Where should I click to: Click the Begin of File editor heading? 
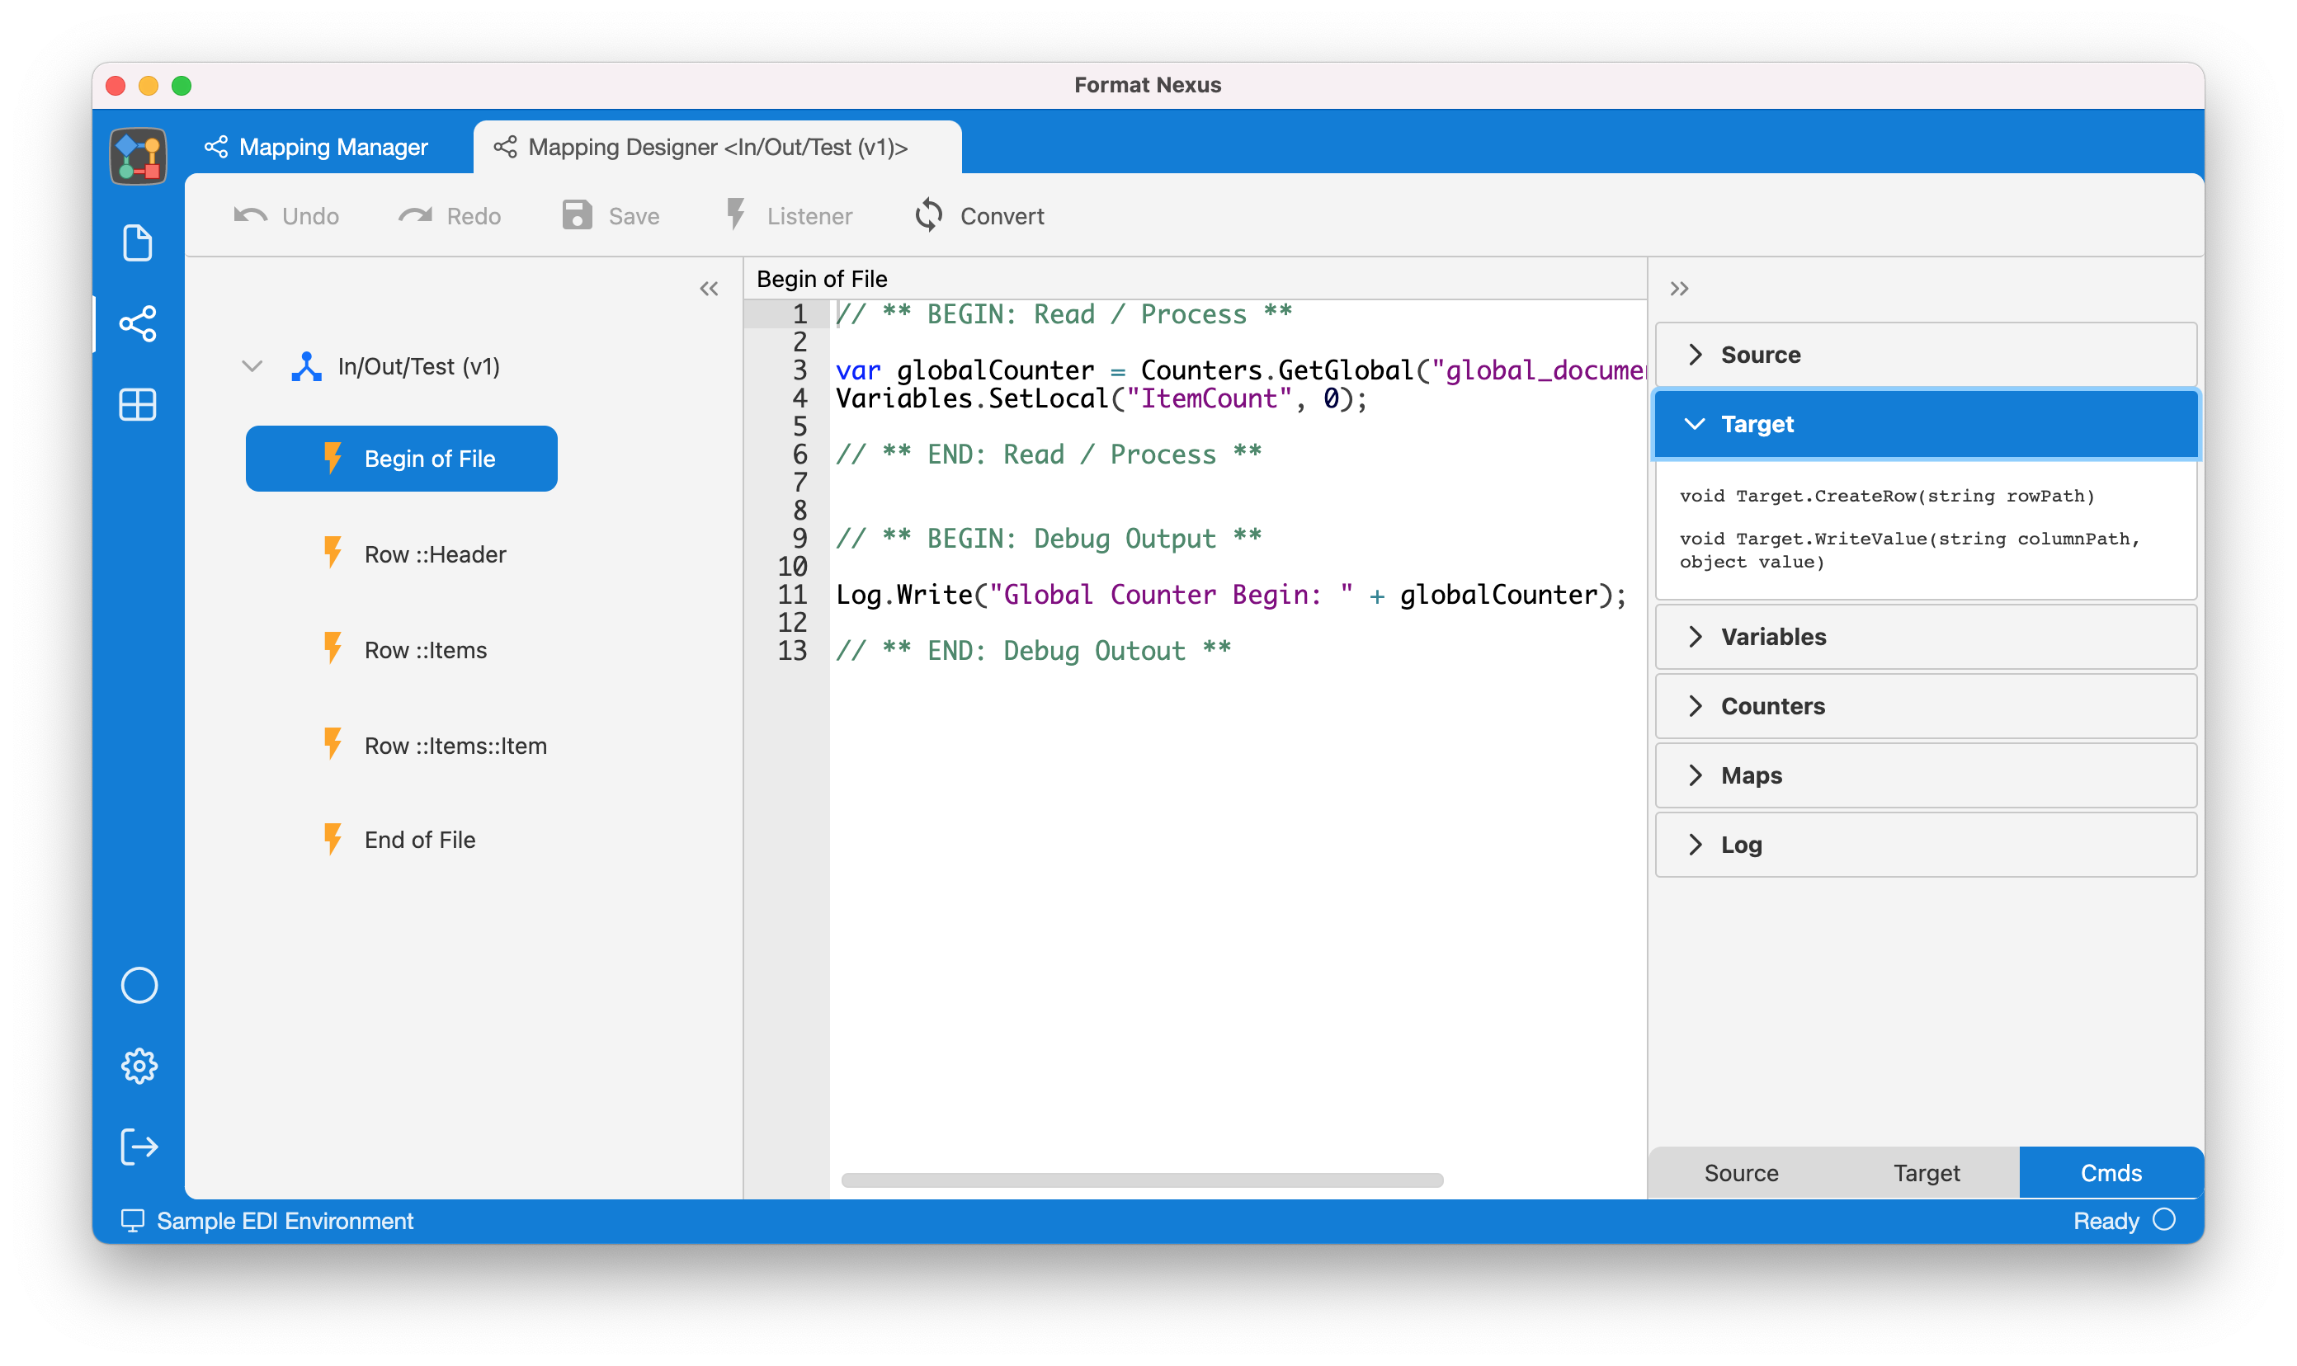pos(821,279)
